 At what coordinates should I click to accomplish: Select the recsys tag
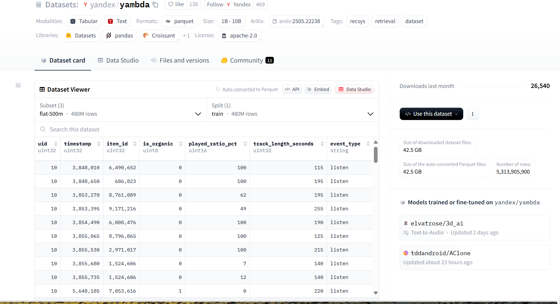(x=357, y=21)
